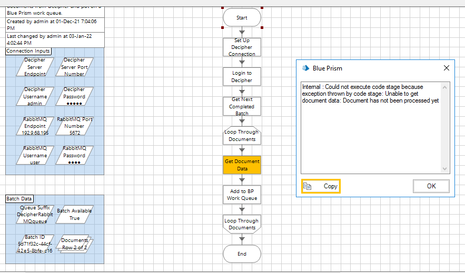Viewport: 465px width, 273px height.
Task: Select the Decipher Server Endpoint data item
Action: point(35,67)
